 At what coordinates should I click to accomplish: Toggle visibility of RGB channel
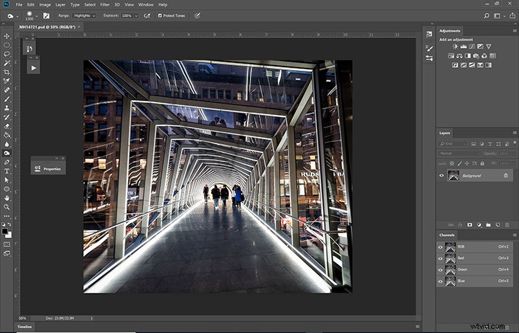(x=440, y=247)
